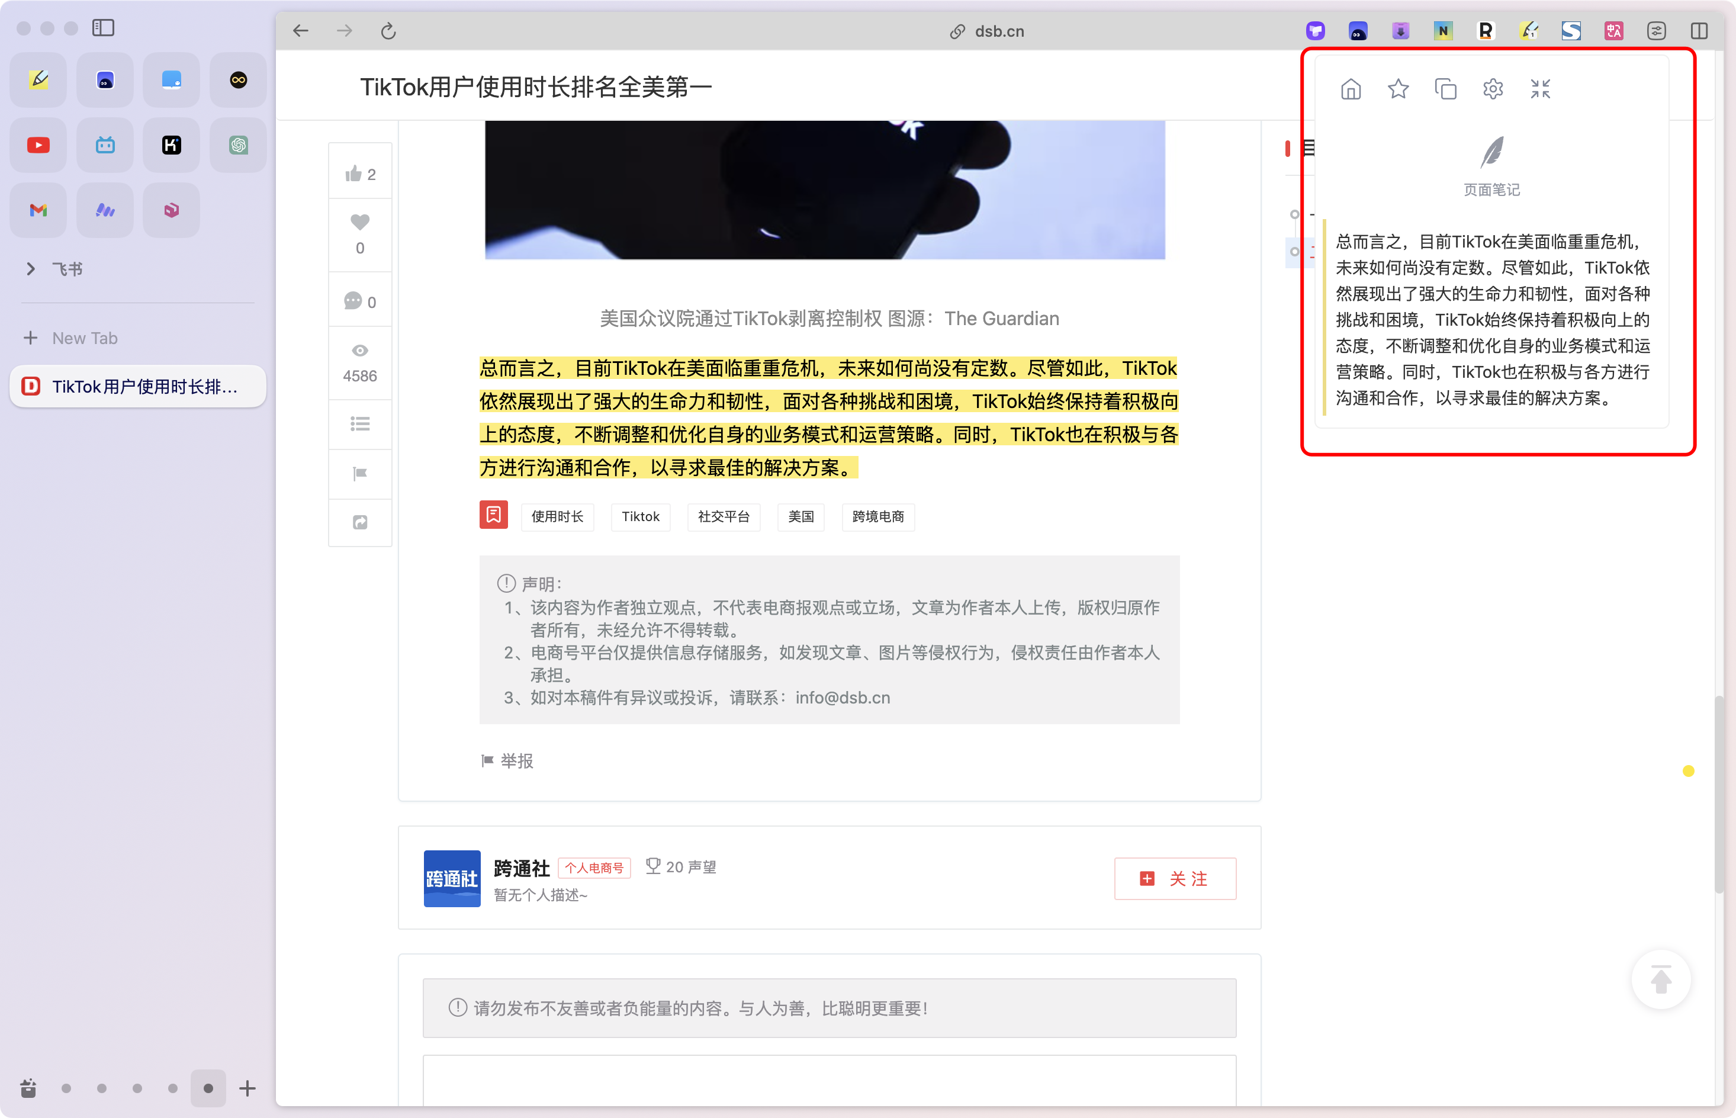This screenshot has height=1118, width=1736.
Task: Click the purple download tray extension icon
Action: [1401, 30]
